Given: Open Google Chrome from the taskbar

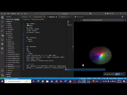Looking at the screenshot, I should pos(70,81).
